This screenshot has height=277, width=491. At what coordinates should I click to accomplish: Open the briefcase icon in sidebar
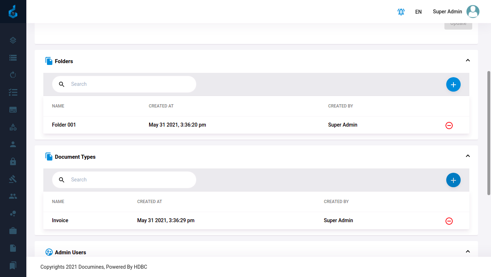point(13,231)
